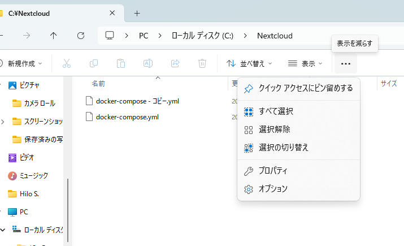Pin folder with クイック アクセスにピン留めする
The image size is (404, 246).
[305, 88]
